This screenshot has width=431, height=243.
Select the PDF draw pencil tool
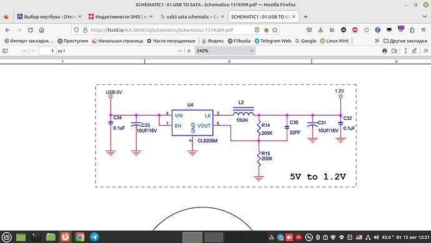(414, 51)
